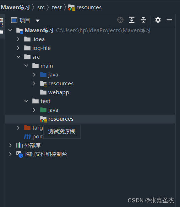The image size is (180, 207).
Task: Click the Expand All toolbar icon
Action: pos(132,20)
